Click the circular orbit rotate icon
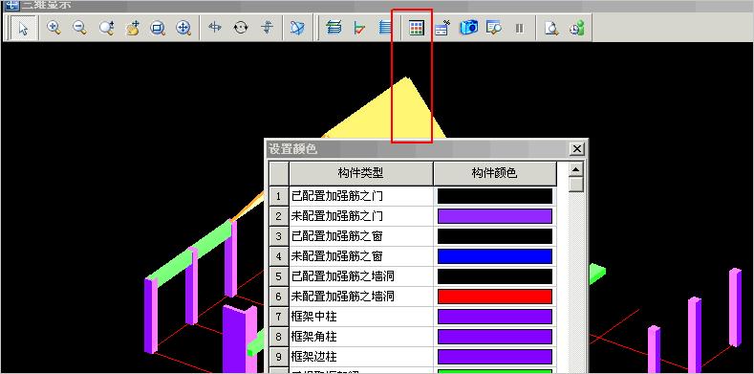Viewport: 754px width, 374px height. tap(241, 28)
